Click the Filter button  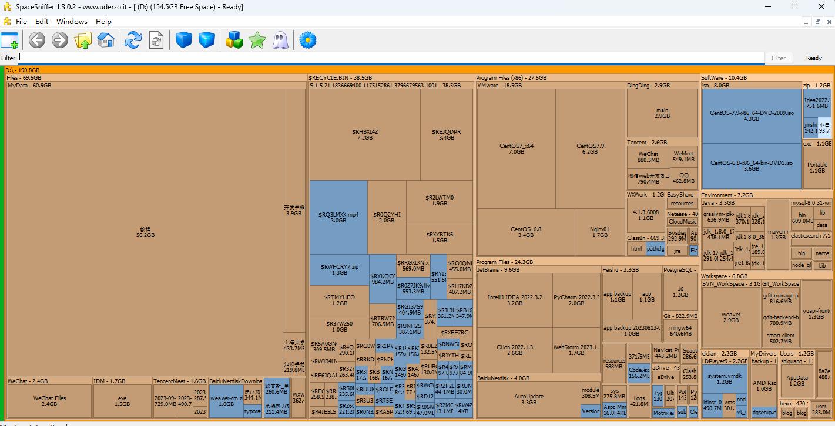click(x=779, y=58)
